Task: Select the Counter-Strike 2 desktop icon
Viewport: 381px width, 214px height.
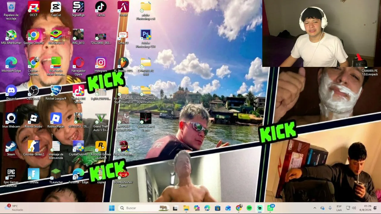Action: (34, 148)
